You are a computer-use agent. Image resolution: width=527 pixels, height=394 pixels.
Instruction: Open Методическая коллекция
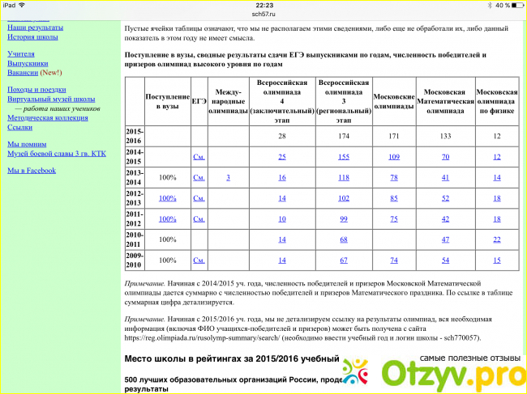click(47, 118)
